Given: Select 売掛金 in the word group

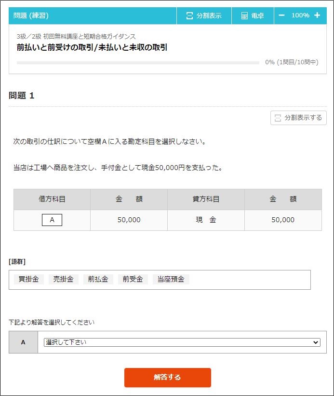Looking at the screenshot, I should tap(64, 279).
